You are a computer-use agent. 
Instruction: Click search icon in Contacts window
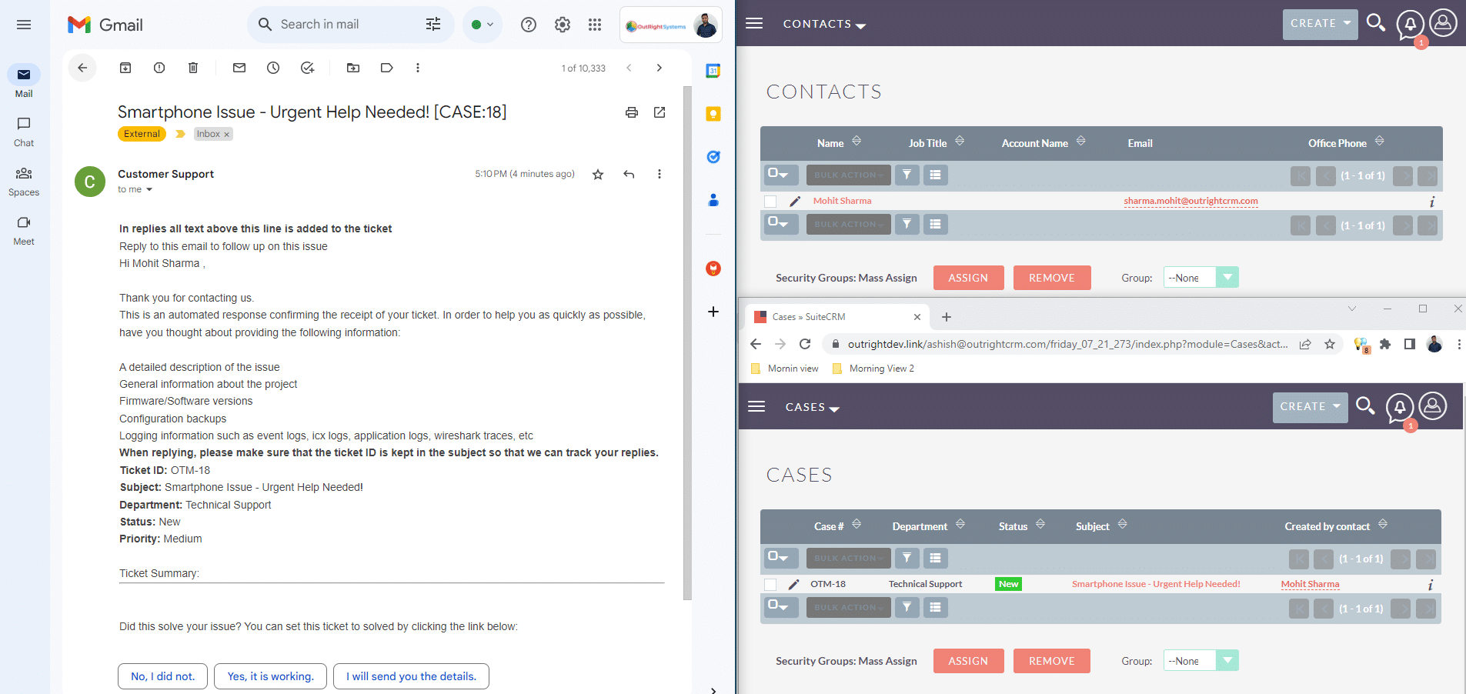pyautogui.click(x=1376, y=23)
